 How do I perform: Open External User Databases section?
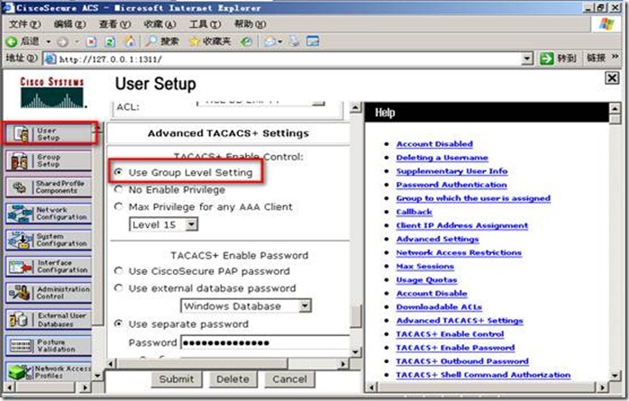click(x=49, y=319)
